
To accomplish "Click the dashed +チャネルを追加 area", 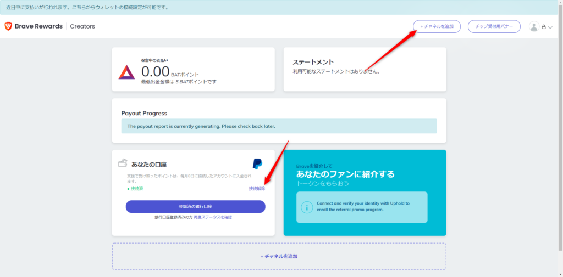I will pos(279,256).
